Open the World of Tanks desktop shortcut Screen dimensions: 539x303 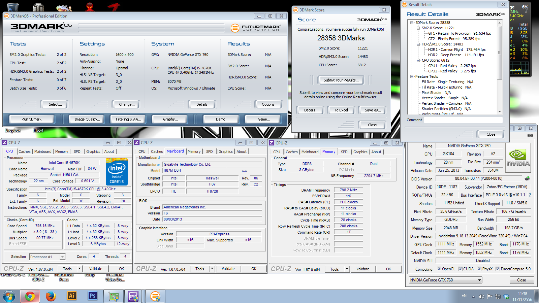(38, 7)
